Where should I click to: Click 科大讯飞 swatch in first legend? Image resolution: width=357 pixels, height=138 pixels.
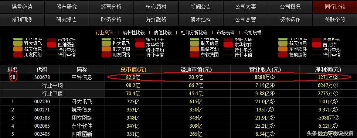pyautogui.click(x=18, y=43)
